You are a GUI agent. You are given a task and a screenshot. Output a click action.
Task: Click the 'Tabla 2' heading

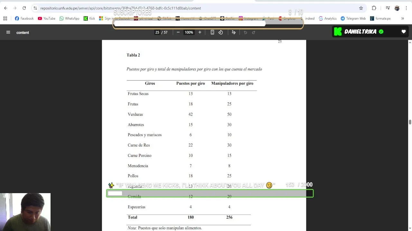(x=133, y=55)
